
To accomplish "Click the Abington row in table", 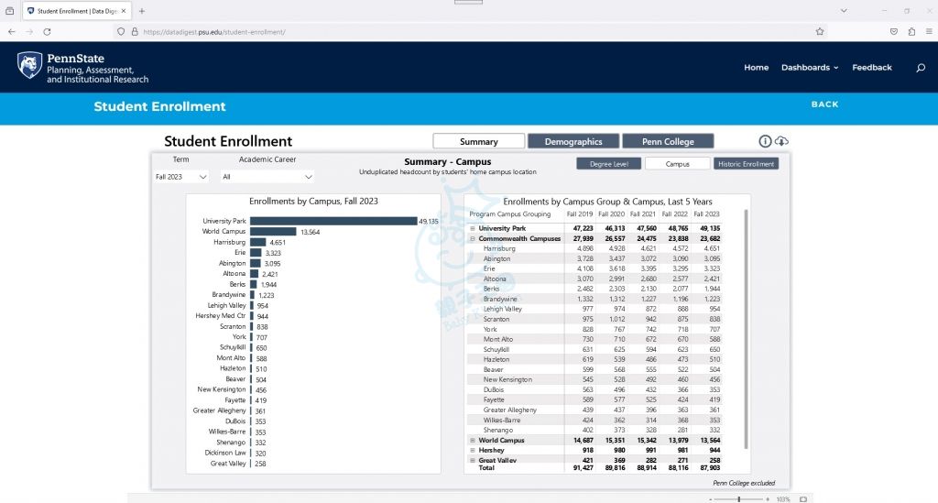I will [594, 259].
